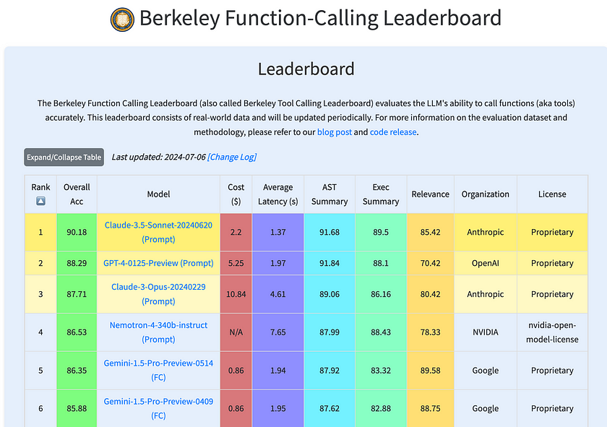
Task: Open the Change Log link
Action: [232, 157]
